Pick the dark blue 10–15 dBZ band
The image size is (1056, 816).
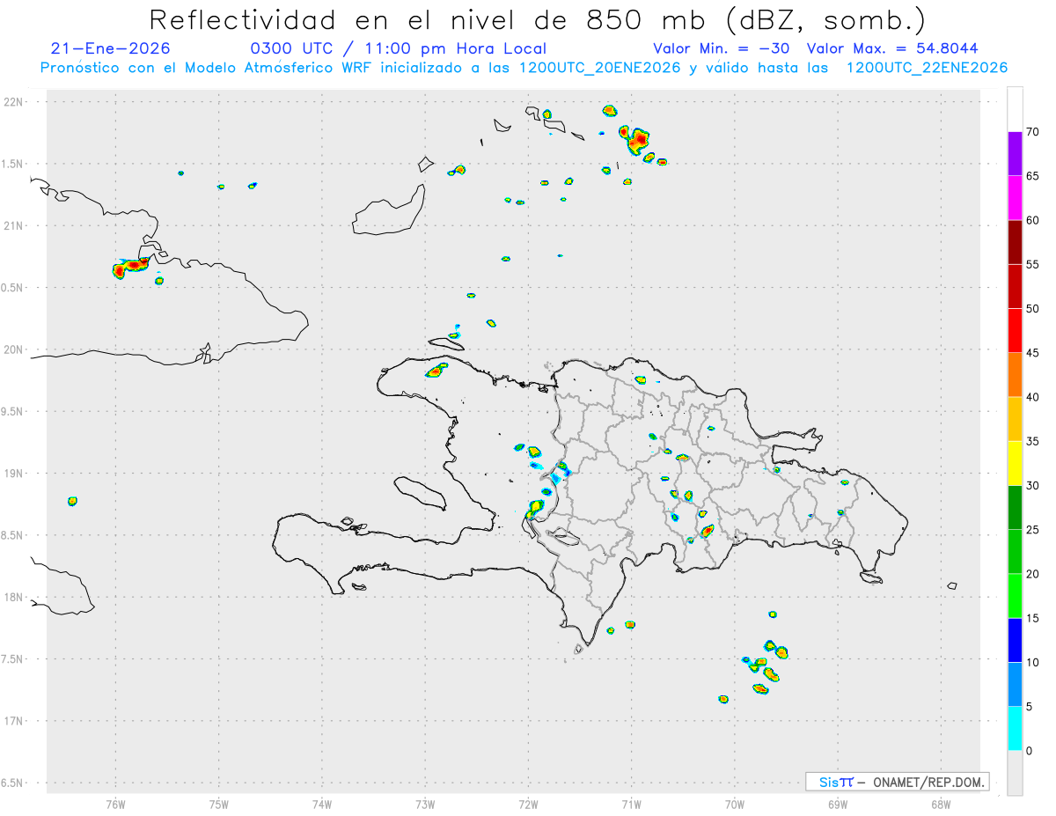coord(1015,641)
